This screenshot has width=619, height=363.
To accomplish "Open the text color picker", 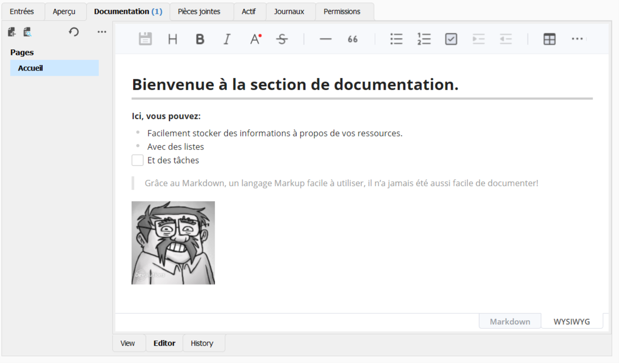I will point(255,39).
